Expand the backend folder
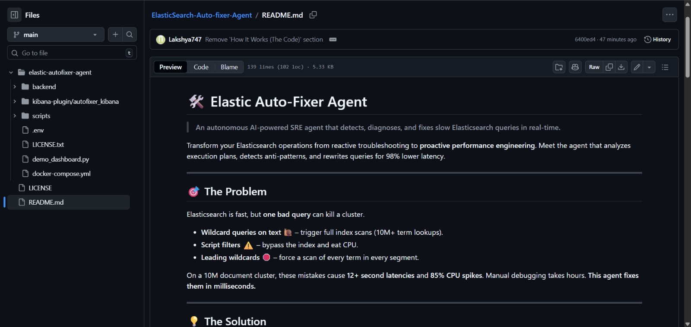691x327 pixels. pos(15,87)
